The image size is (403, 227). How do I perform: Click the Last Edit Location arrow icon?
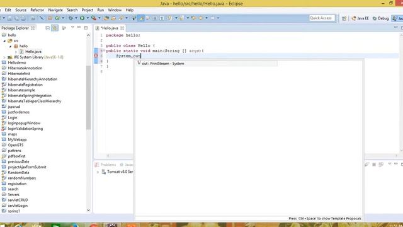(x=194, y=18)
